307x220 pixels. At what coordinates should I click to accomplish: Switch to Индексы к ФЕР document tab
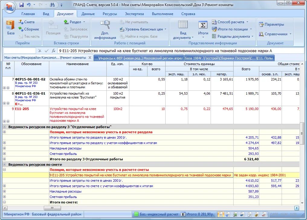click(139, 58)
